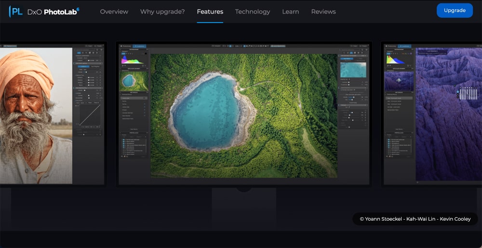Image resolution: width=482 pixels, height=248 pixels.
Task: Go to Why upgrade? page
Action: 162,12
